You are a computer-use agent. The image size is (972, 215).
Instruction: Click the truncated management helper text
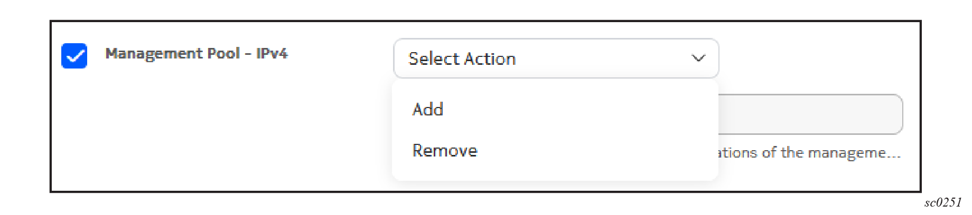(808, 153)
